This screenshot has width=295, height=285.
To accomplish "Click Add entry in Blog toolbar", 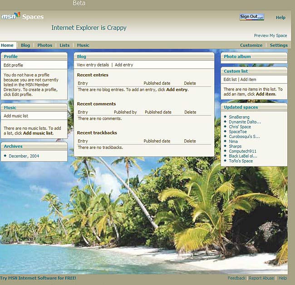I will pyautogui.click(x=124, y=65).
